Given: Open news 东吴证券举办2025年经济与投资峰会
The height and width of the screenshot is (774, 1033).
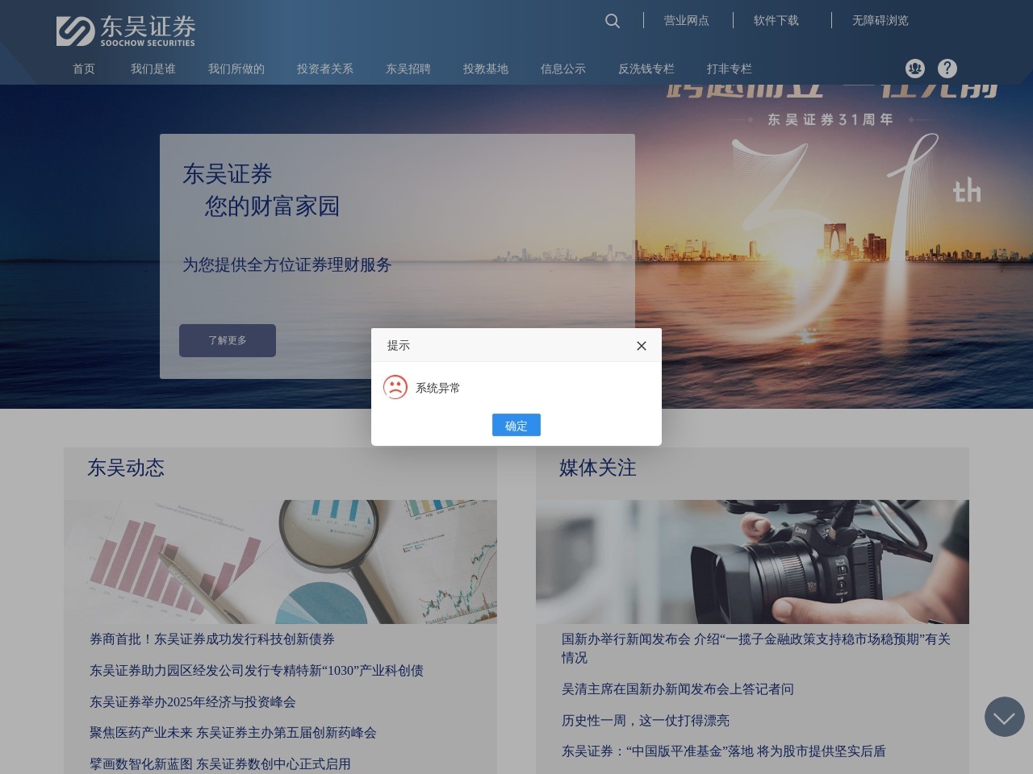Looking at the screenshot, I should click(193, 701).
